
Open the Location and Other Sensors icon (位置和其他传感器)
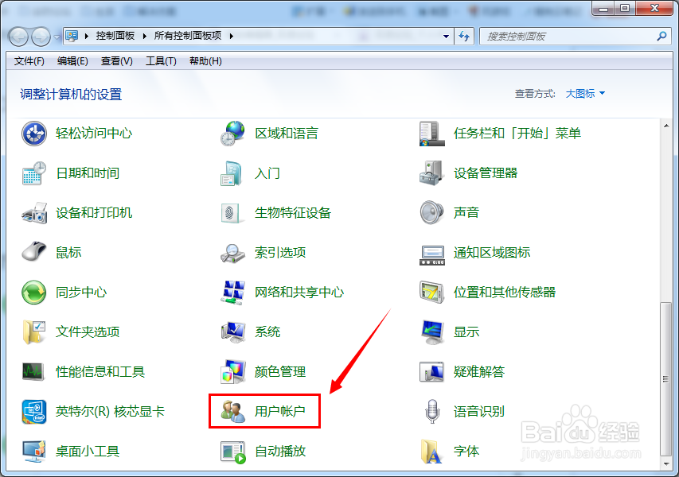(x=431, y=293)
